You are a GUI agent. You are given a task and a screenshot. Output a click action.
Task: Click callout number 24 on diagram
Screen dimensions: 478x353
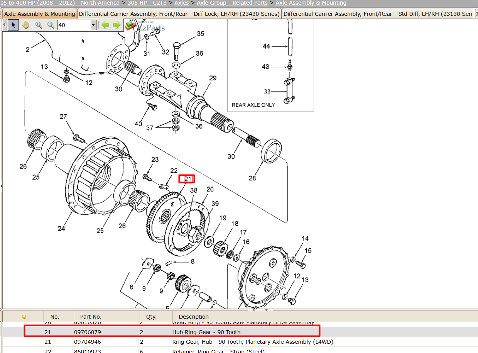point(61,229)
